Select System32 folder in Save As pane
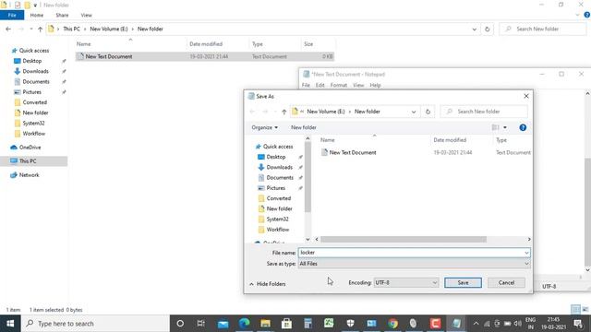The width and height of the screenshot is (591, 332). pos(277,219)
